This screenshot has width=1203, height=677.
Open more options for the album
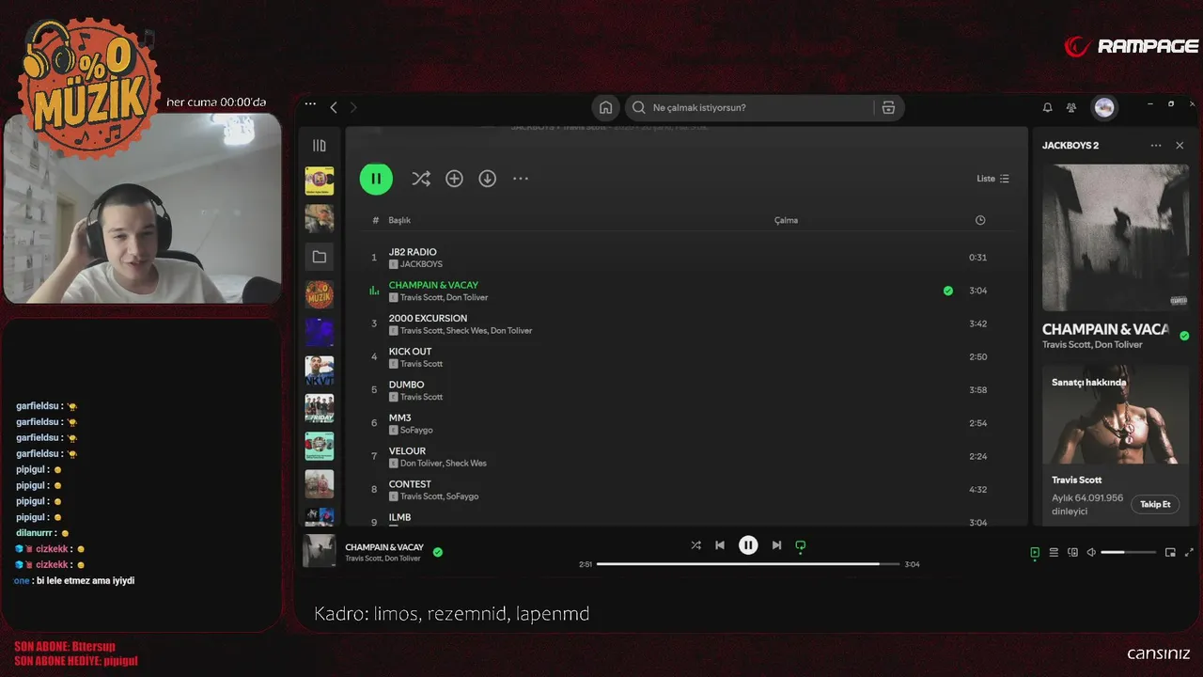tap(521, 179)
